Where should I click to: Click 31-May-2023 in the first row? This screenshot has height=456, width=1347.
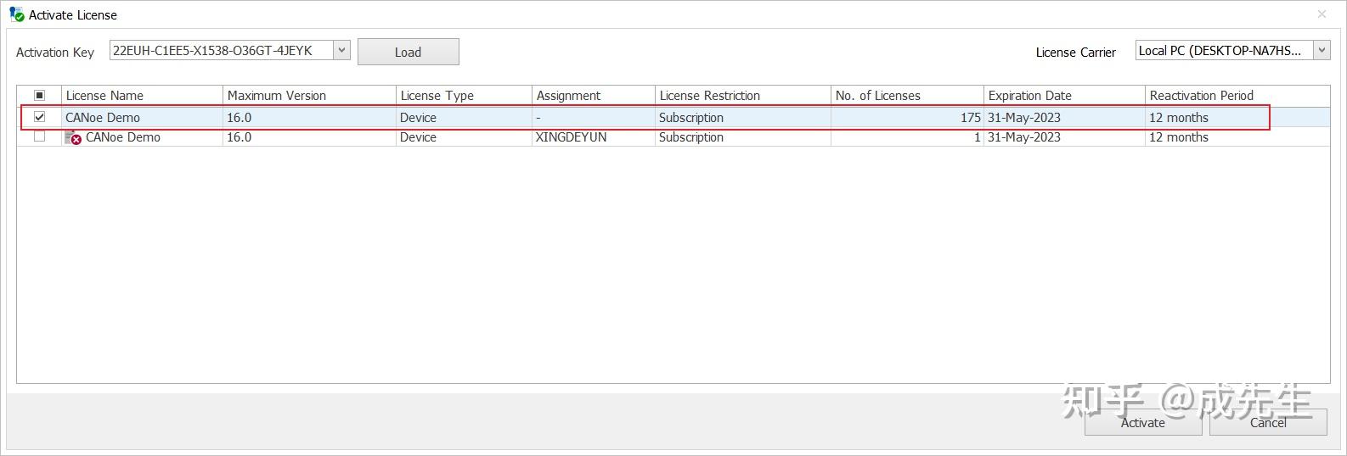coord(1023,118)
